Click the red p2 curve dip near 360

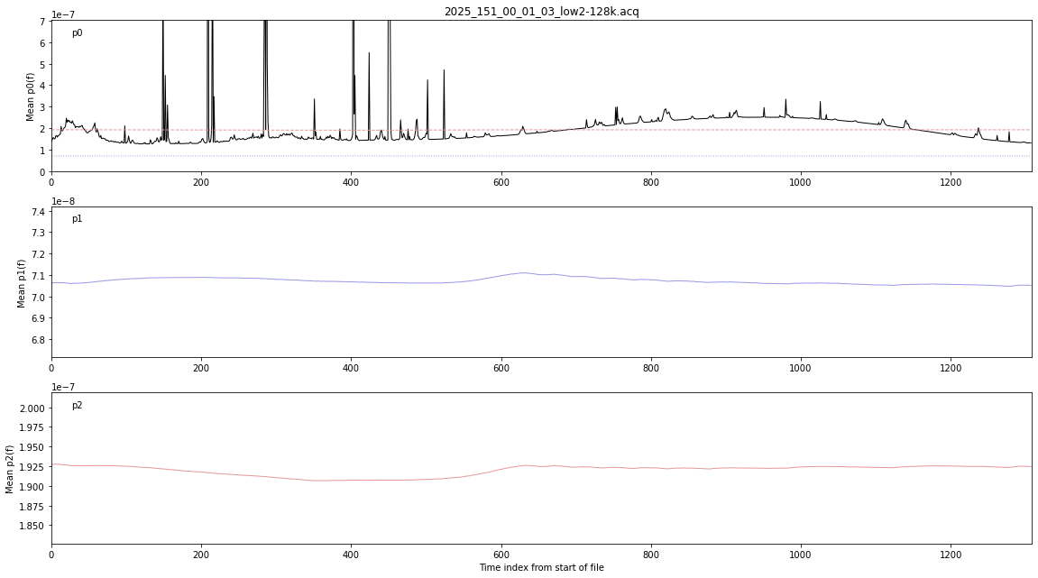pyautogui.click(x=322, y=480)
